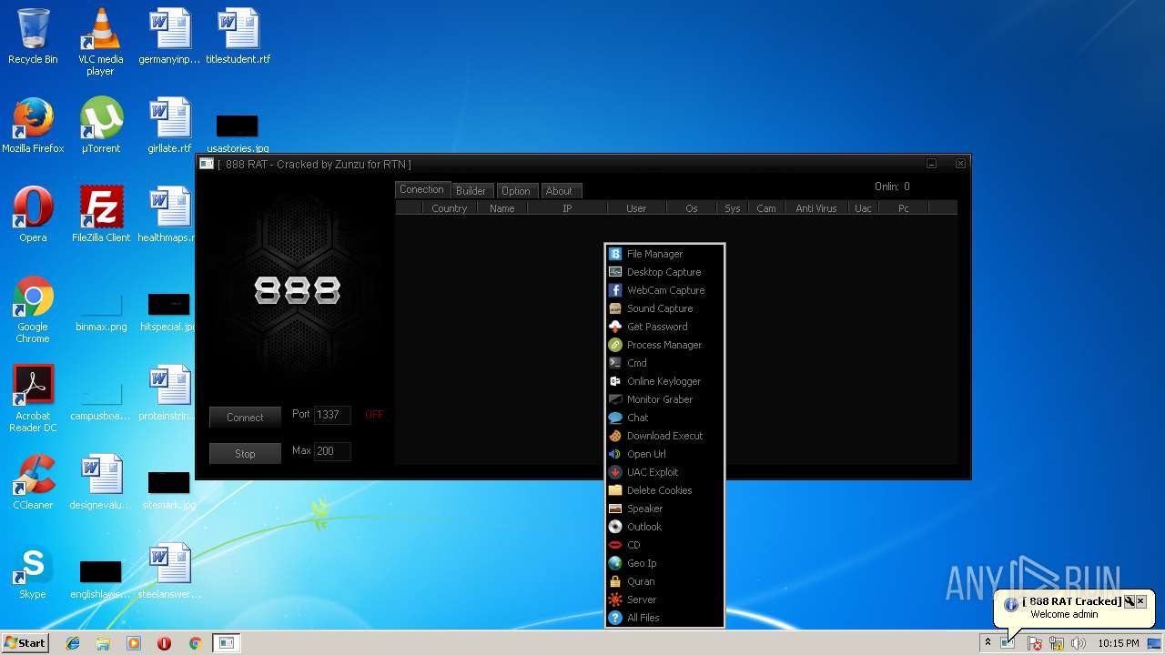Select the germanyinp... Word document
1165x655 pixels.
pos(169,36)
